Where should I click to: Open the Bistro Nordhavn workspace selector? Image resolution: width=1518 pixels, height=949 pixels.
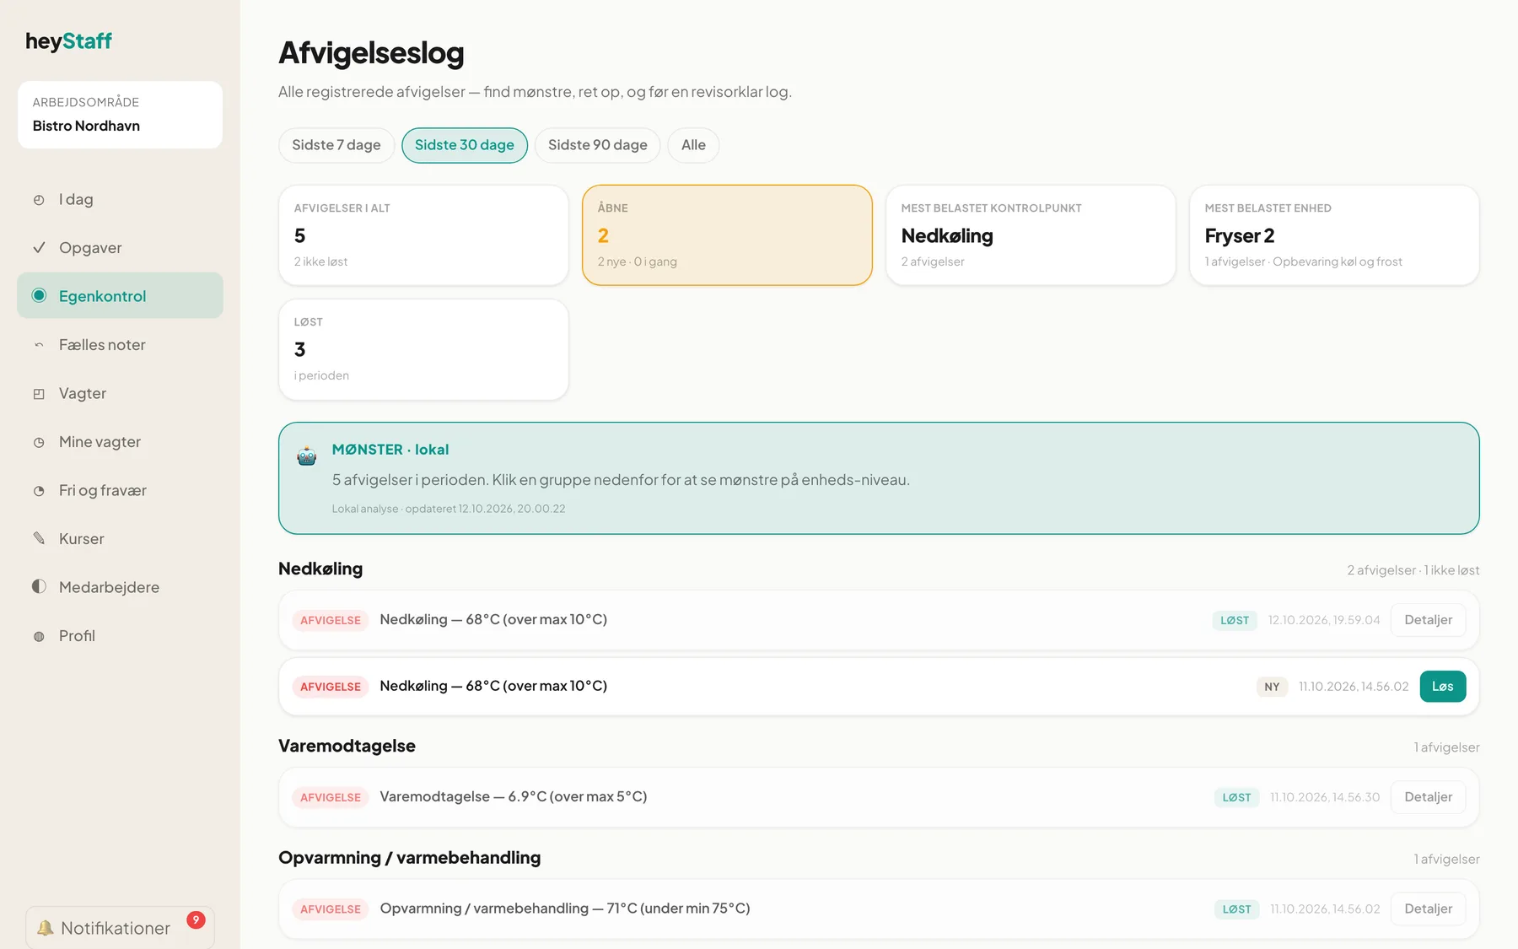point(120,115)
